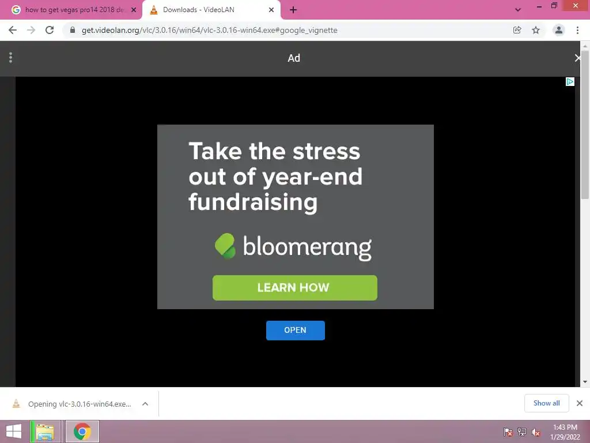Click the blue OPEN button
The width and height of the screenshot is (590, 443).
[296, 331]
